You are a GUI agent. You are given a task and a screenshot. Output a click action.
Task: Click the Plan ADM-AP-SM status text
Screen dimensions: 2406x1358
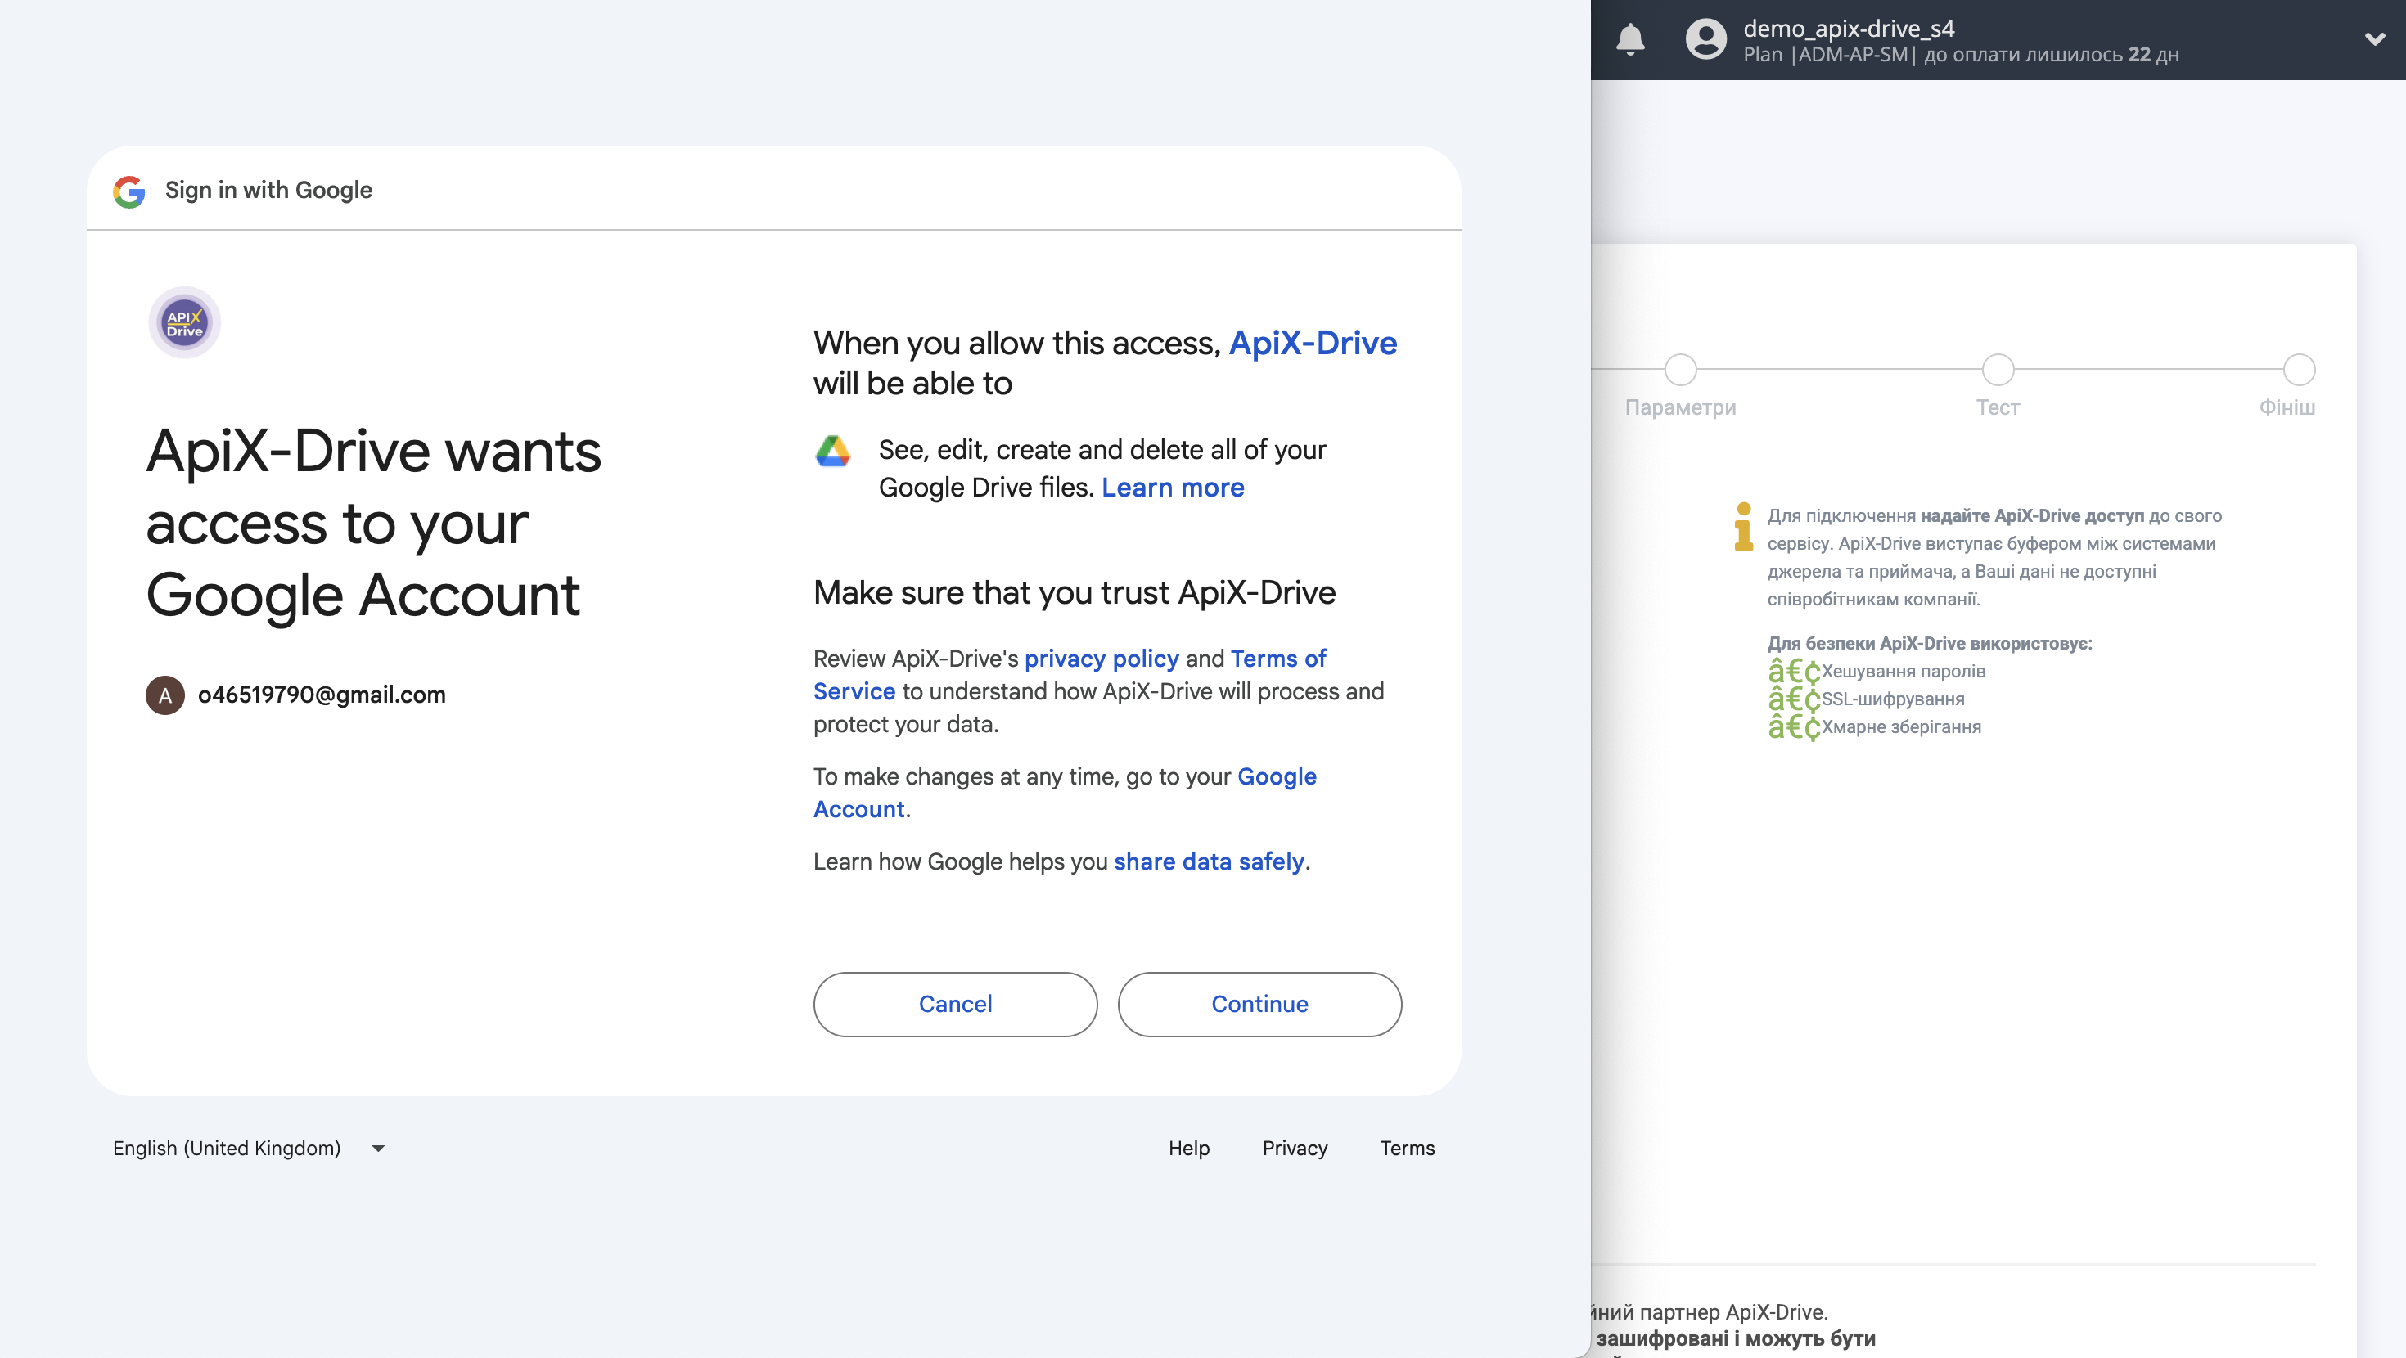tap(1961, 55)
